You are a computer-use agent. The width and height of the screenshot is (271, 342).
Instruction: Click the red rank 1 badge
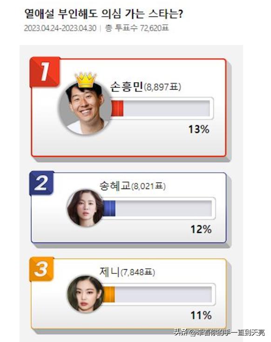45,72
